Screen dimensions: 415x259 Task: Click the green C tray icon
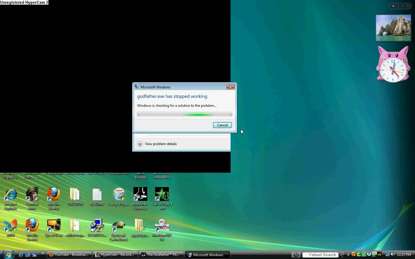point(359,255)
